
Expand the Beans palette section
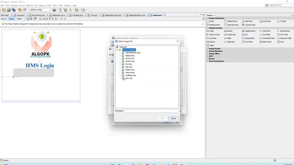tap(208, 59)
